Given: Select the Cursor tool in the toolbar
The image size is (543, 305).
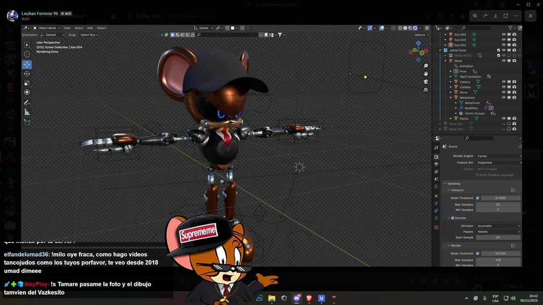Looking at the screenshot, I should [27, 54].
